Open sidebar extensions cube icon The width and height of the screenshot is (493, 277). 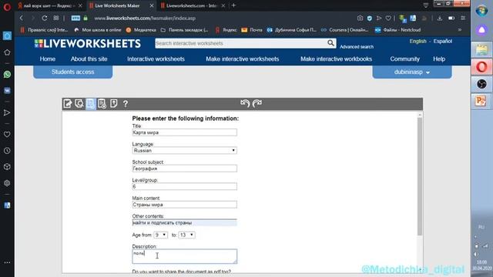7,167
